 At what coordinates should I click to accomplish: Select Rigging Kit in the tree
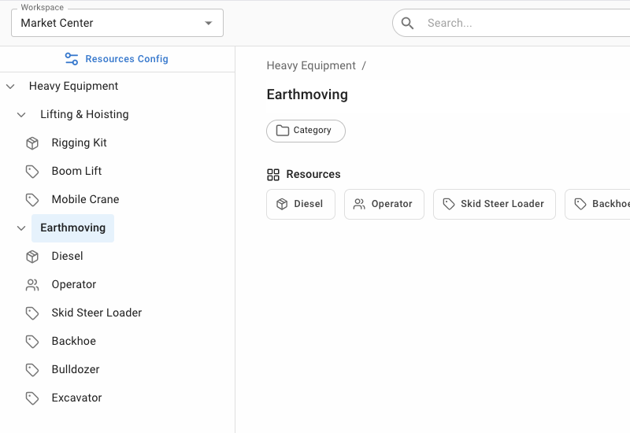[80, 142]
